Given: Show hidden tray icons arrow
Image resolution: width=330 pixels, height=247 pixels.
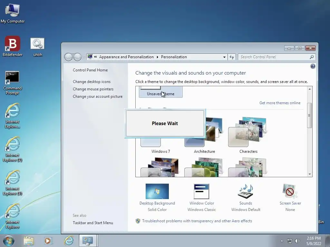Looking at the screenshot, I should 282,241.
